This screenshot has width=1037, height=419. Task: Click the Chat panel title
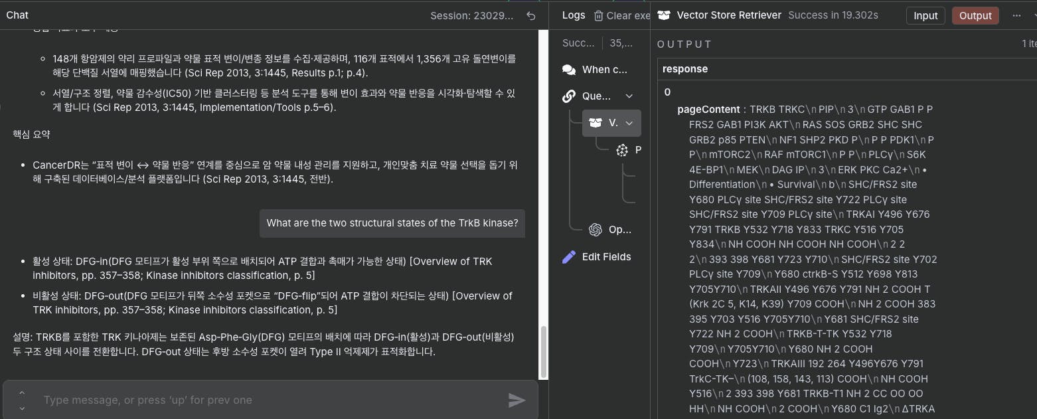(x=17, y=15)
